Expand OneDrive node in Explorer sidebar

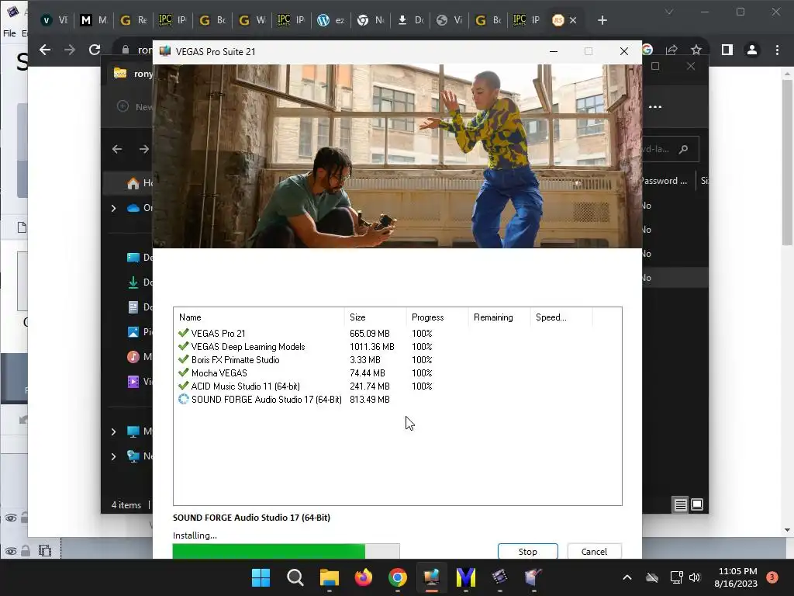point(113,208)
